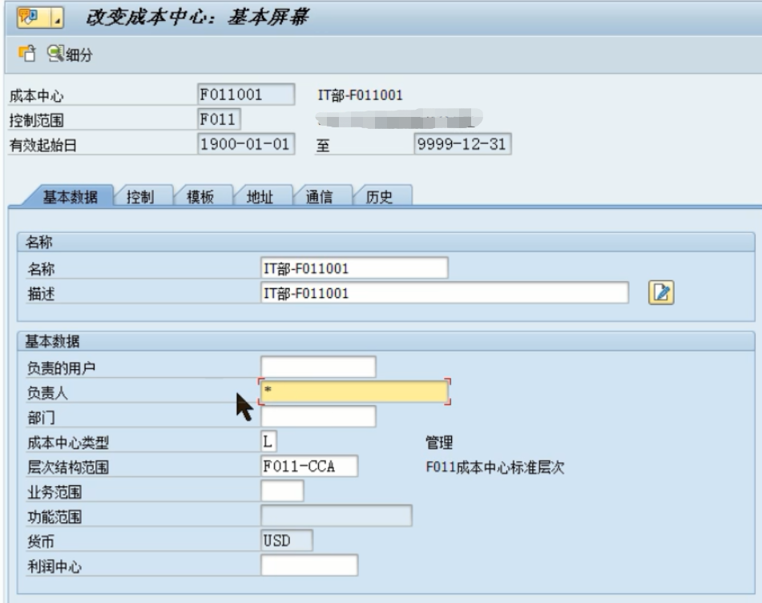This screenshot has height=603, width=762.
Task: Switch to the 控制 tab
Action: [x=140, y=197]
